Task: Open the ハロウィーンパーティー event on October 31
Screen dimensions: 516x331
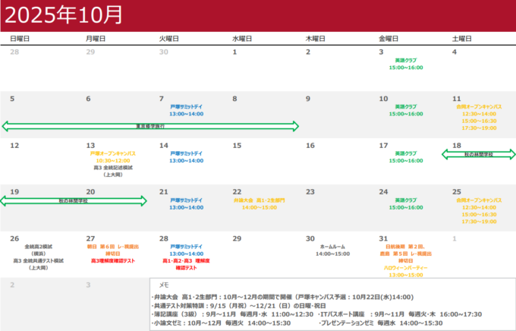Action: click(406, 267)
